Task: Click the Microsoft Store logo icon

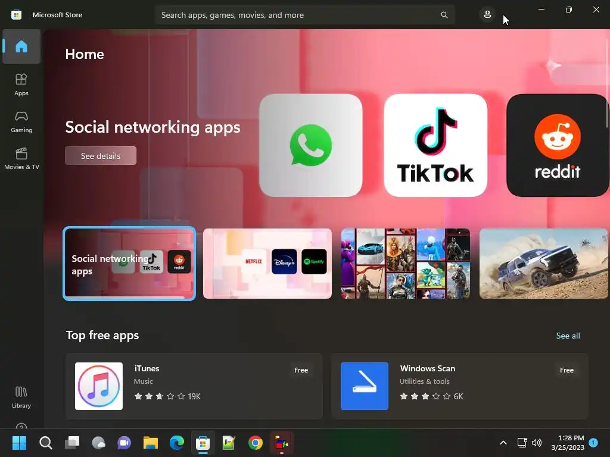Action: point(16,15)
